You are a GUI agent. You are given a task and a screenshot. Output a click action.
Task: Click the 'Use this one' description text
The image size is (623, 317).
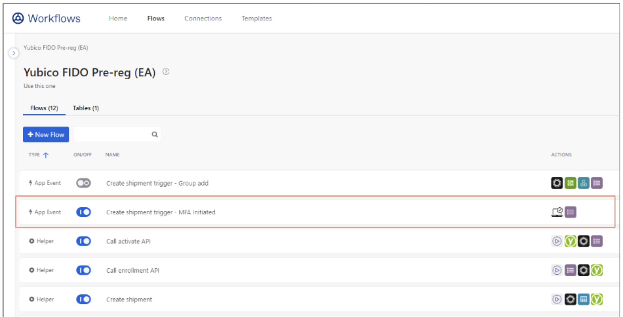tap(39, 86)
